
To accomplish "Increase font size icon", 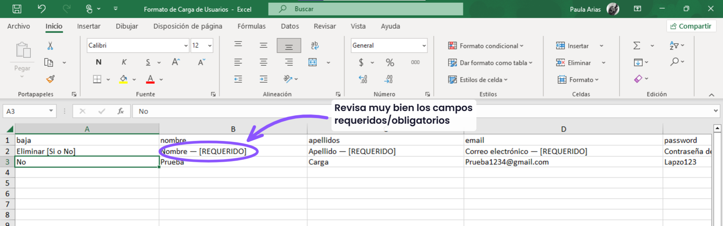I will coord(176,62).
